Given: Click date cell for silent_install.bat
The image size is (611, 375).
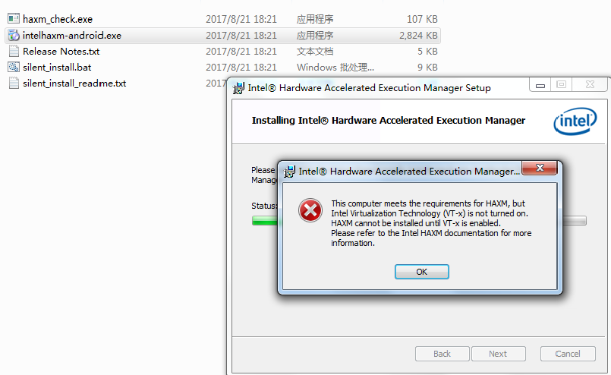Looking at the screenshot, I should [x=241, y=68].
